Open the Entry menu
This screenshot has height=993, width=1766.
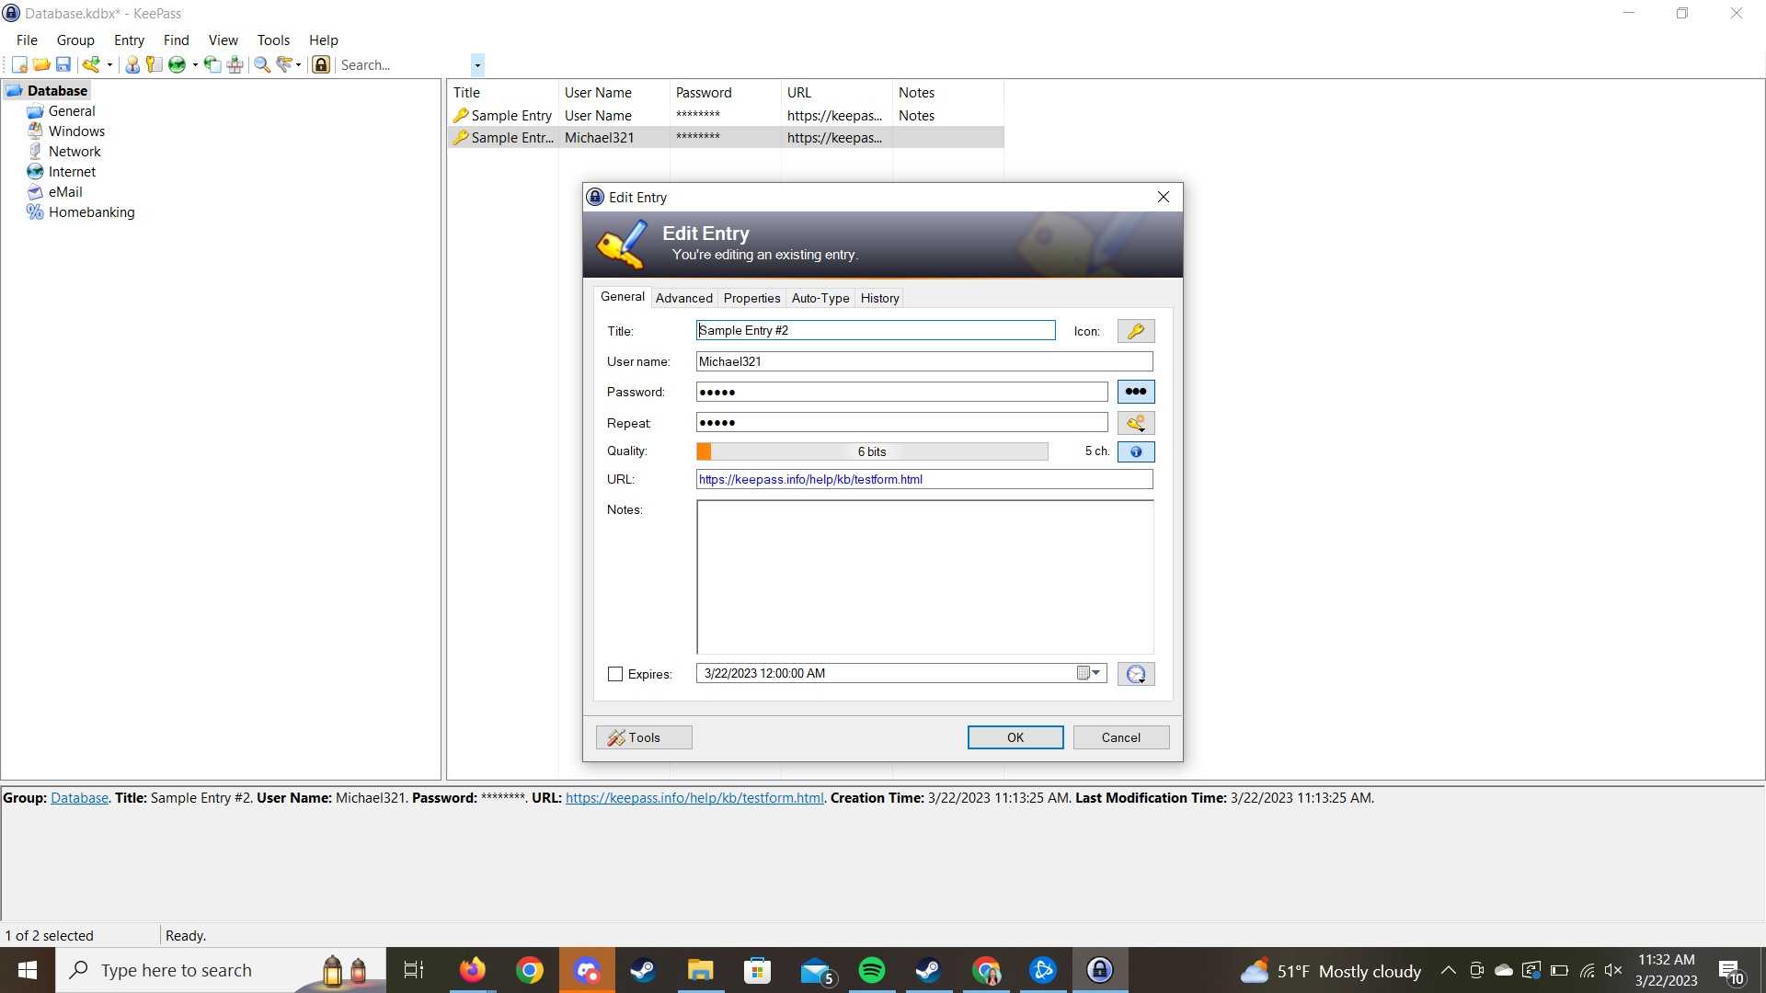pyautogui.click(x=129, y=40)
